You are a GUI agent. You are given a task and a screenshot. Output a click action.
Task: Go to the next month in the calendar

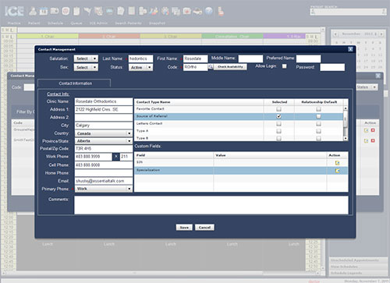[381, 34]
